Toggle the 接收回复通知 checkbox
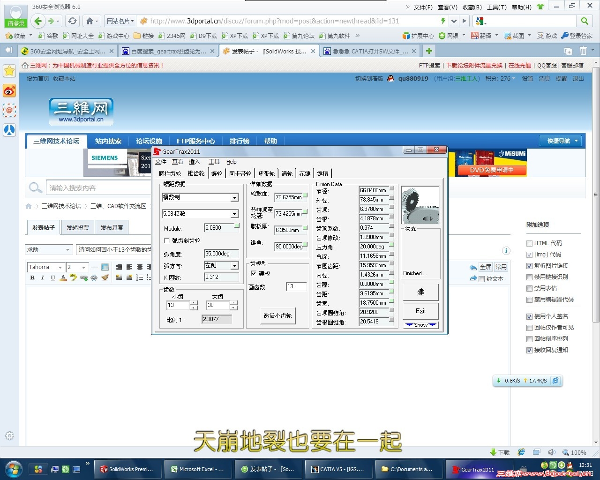This screenshot has height=480, width=600. 529,350
